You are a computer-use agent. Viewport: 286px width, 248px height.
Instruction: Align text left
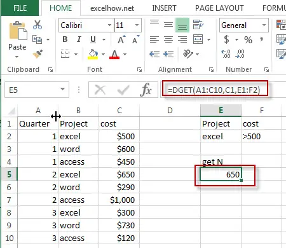pyautogui.click(x=154, y=39)
